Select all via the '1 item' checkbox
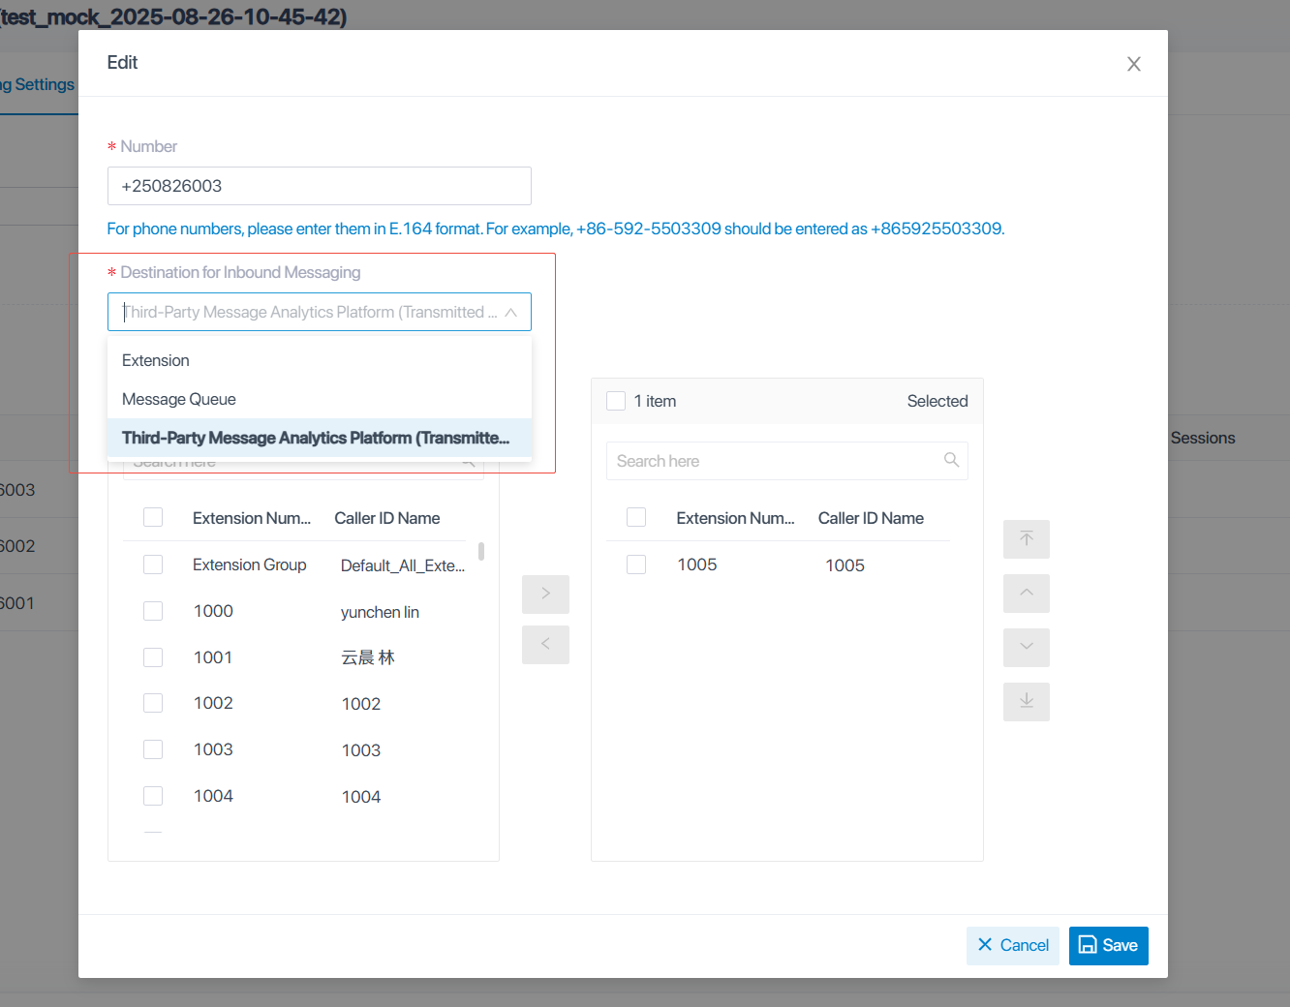Screen dimensions: 1290x1007 click(x=616, y=401)
